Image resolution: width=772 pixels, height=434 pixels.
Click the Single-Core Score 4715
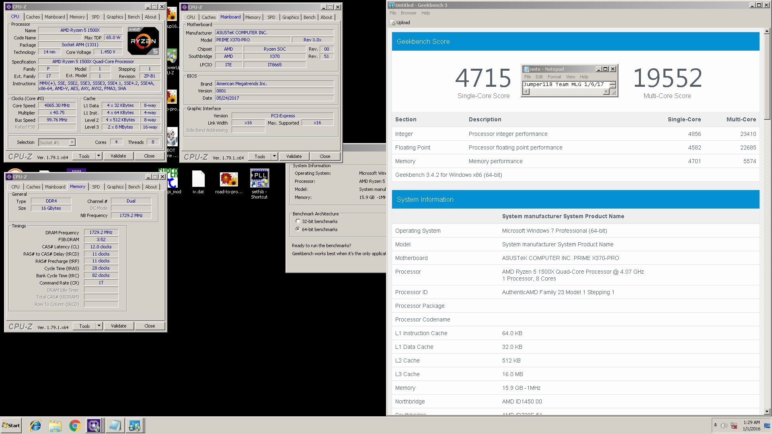[483, 78]
